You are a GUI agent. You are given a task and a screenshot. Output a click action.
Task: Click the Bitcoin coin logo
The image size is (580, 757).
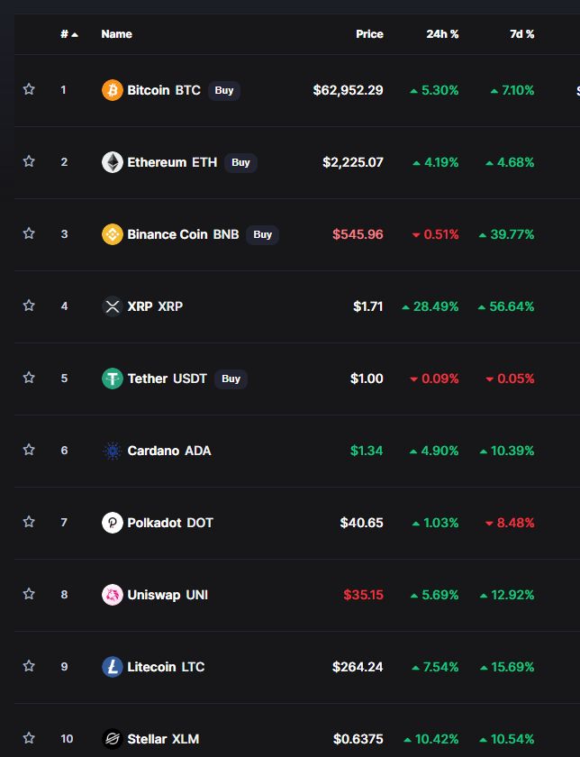point(112,90)
